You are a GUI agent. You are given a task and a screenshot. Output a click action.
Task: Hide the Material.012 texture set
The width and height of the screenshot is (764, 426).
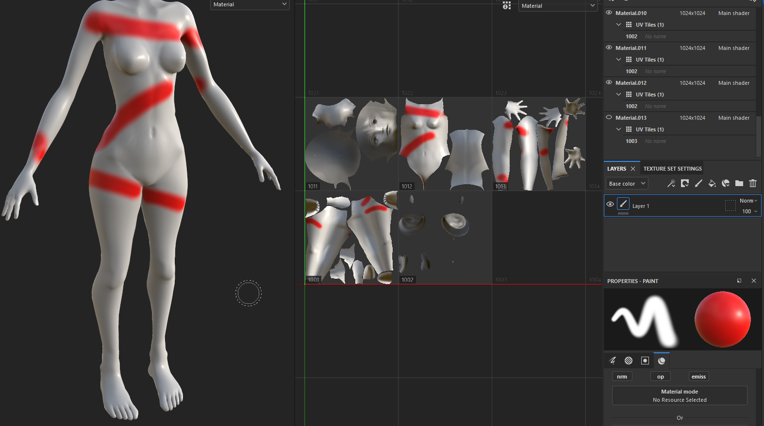(609, 83)
